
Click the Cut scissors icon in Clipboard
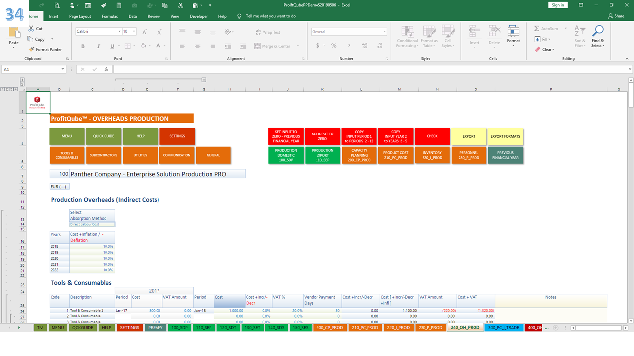click(x=32, y=29)
